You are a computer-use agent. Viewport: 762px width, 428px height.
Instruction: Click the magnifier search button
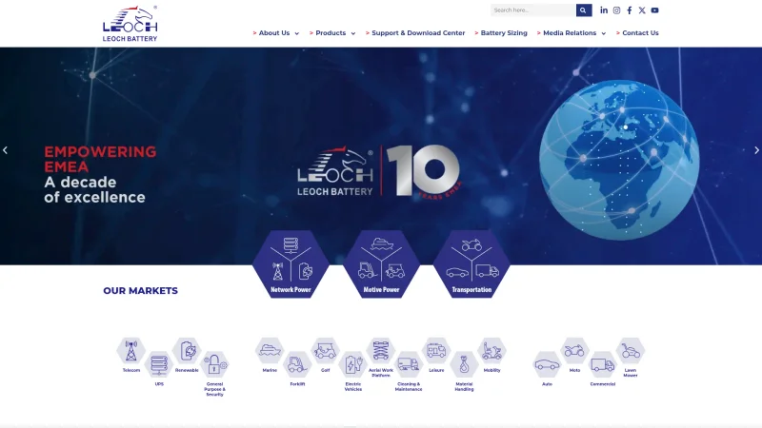[584, 10]
